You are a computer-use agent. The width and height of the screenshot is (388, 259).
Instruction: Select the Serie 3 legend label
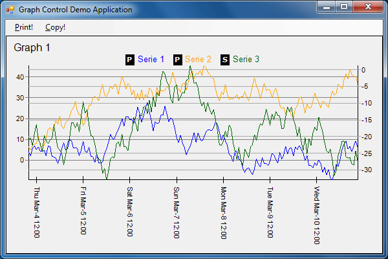[246, 59]
